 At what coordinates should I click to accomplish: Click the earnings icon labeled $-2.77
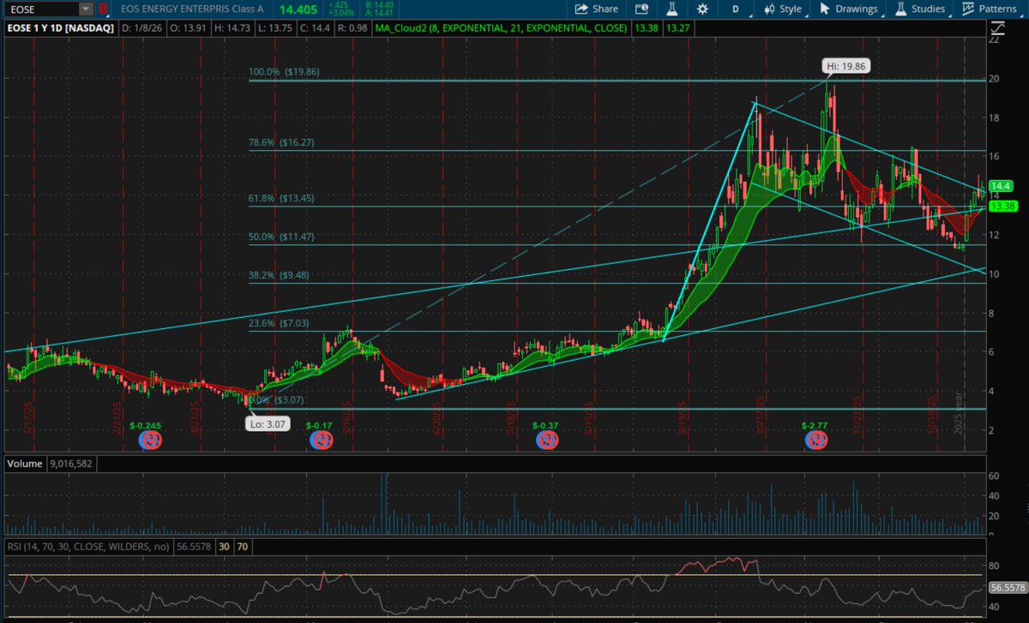tap(815, 440)
